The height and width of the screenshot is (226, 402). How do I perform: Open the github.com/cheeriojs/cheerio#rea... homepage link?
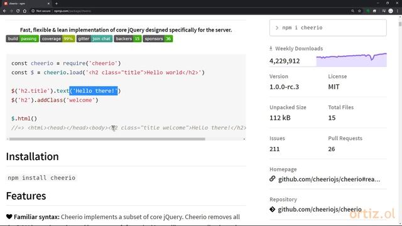(x=329, y=179)
